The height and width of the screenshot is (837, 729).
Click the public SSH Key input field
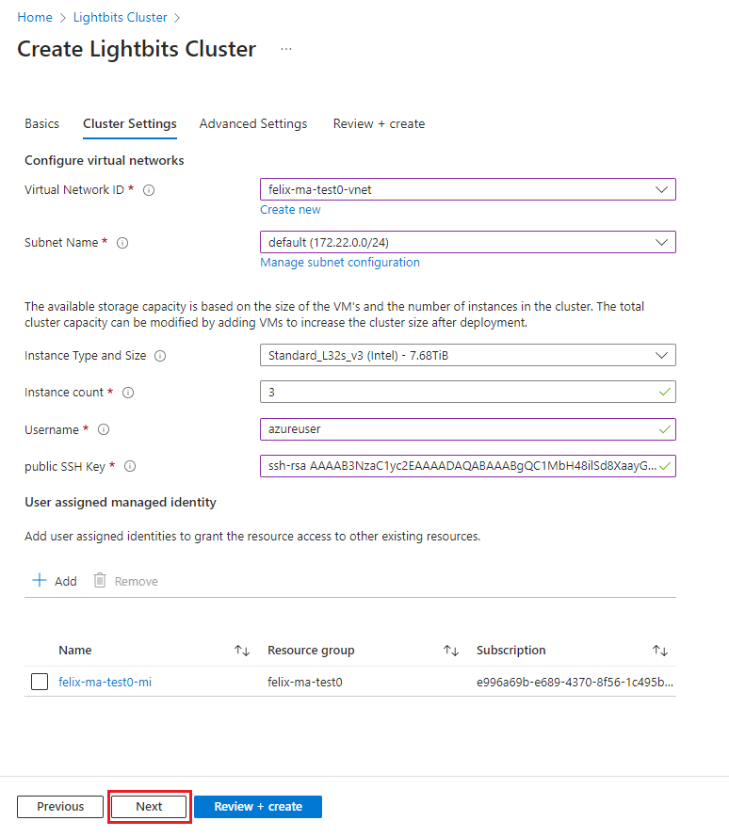468,466
